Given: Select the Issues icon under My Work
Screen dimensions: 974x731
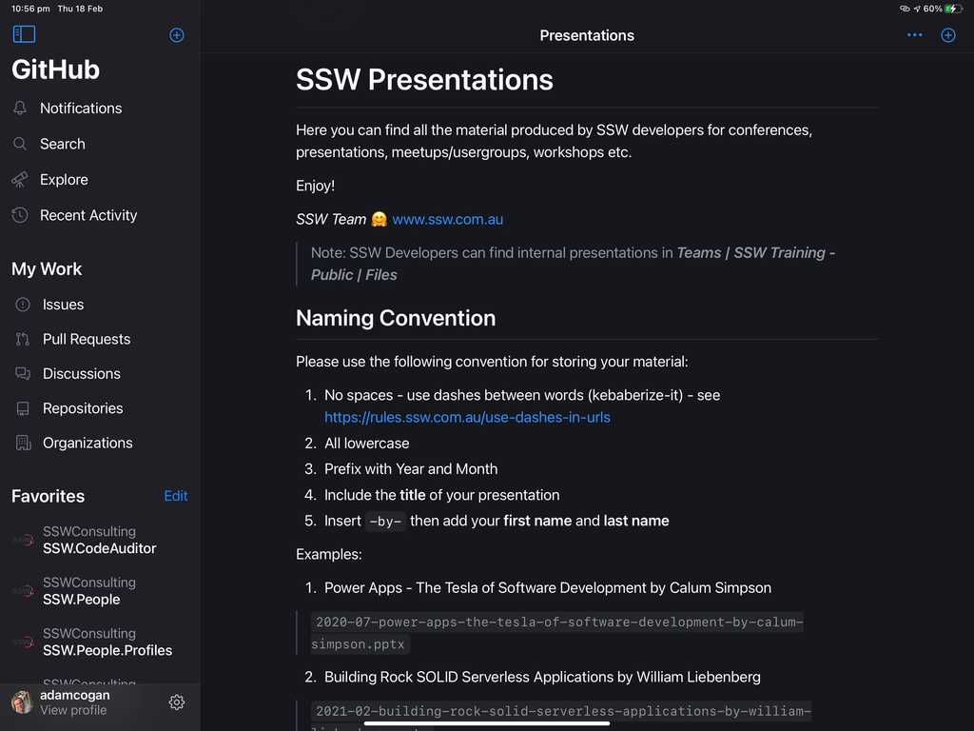Looking at the screenshot, I should tap(21, 305).
